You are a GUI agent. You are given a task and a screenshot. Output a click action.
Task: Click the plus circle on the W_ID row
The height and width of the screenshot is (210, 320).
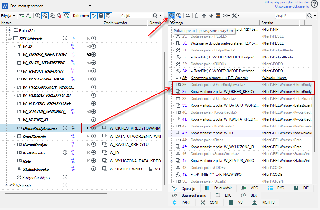[93, 46]
